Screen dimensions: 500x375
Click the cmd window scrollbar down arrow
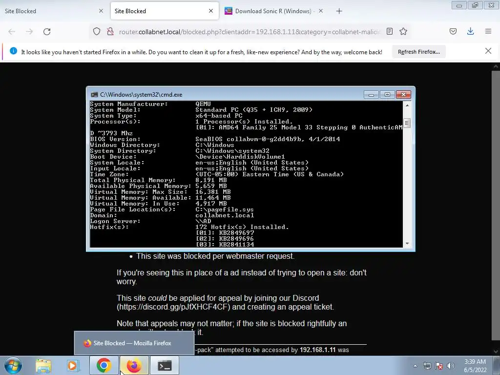coord(407,244)
